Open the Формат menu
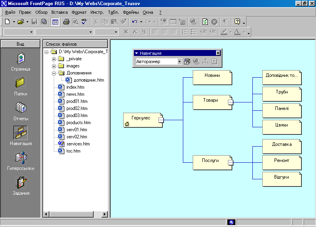This screenshot has height=227, width=316. coord(79,12)
